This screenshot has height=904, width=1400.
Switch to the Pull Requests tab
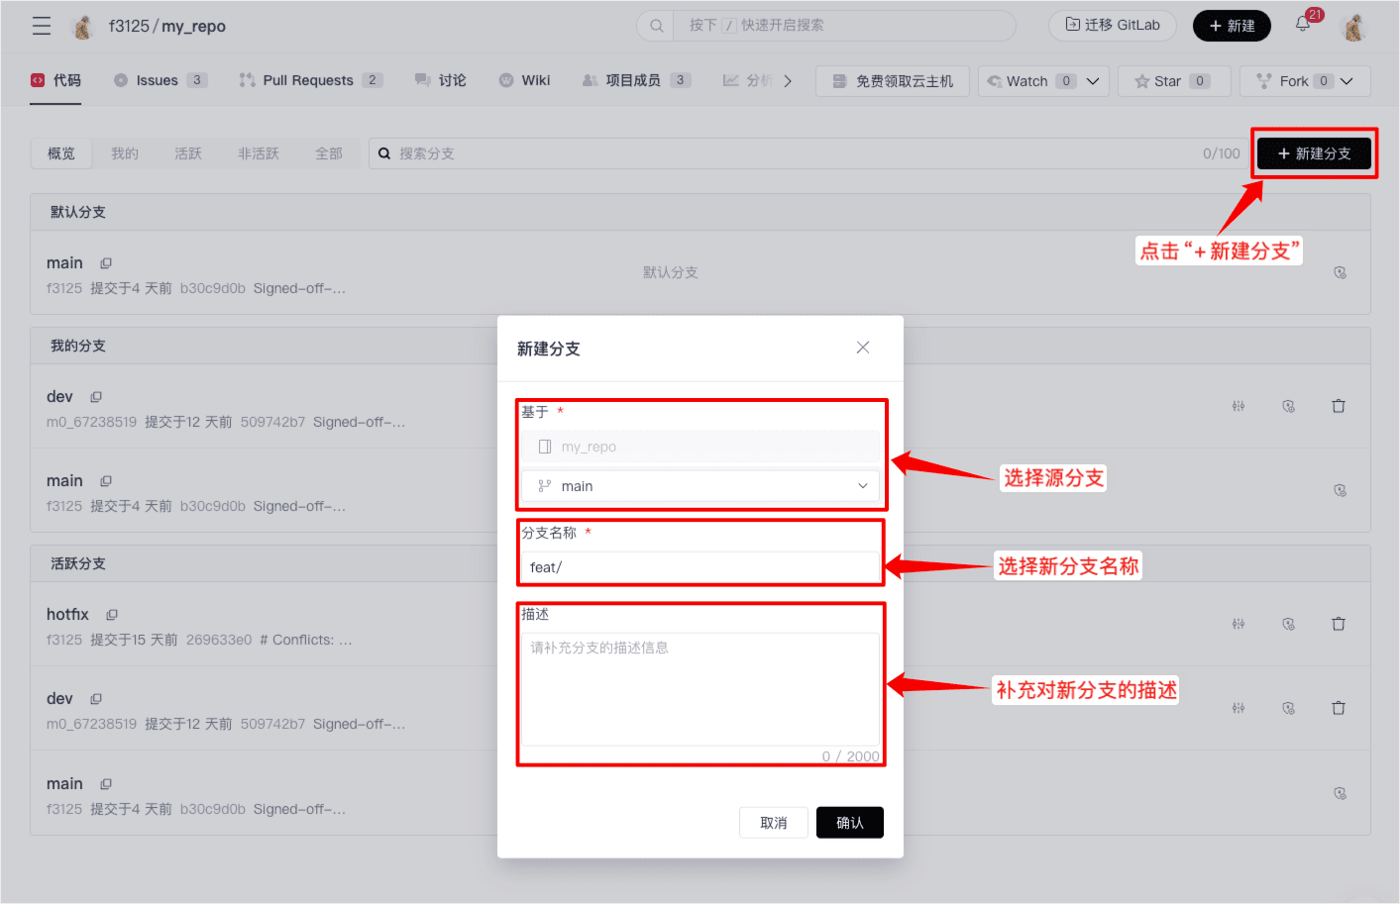[308, 81]
